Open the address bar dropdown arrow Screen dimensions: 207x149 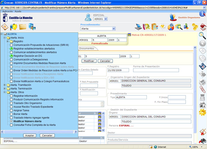[204, 8]
